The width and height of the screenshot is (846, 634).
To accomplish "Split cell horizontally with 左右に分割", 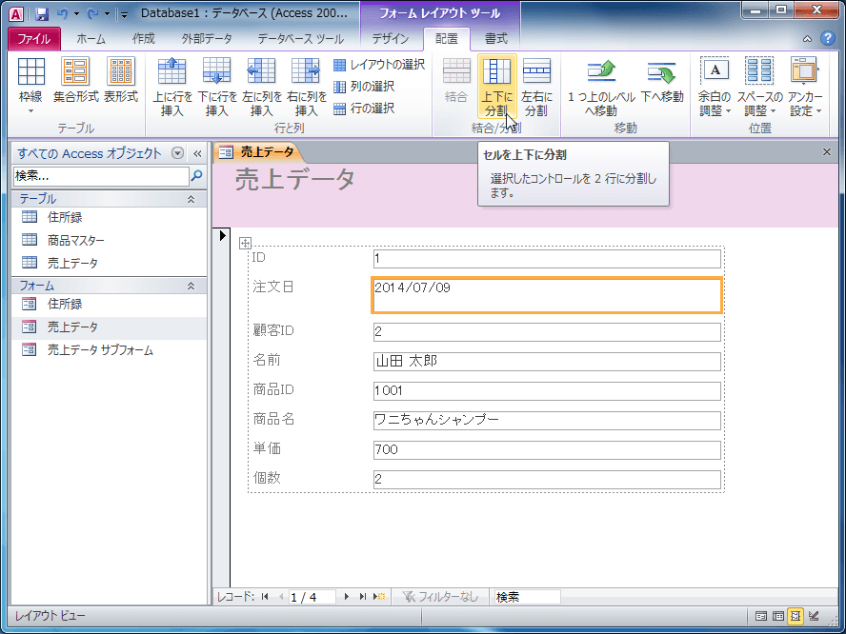I will [x=536, y=87].
